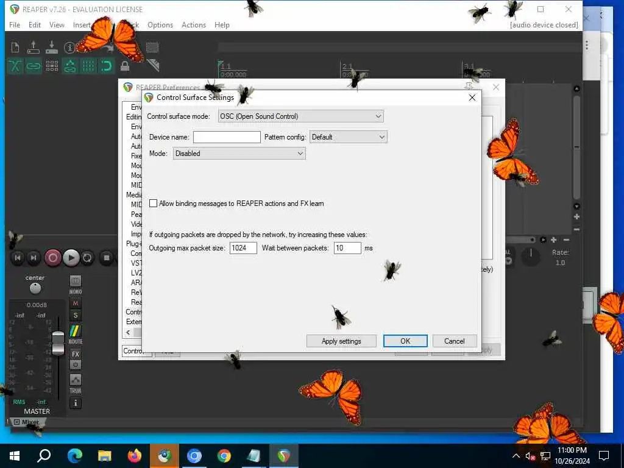Open the Pattern config dropdown
The width and height of the screenshot is (624, 468).
pos(348,137)
